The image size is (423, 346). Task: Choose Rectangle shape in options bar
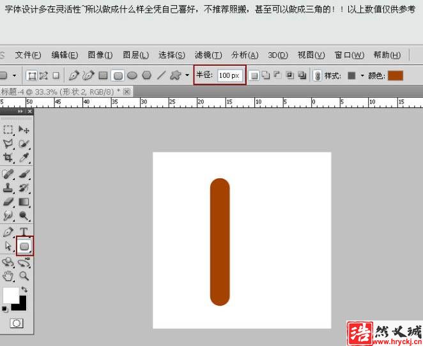click(103, 76)
